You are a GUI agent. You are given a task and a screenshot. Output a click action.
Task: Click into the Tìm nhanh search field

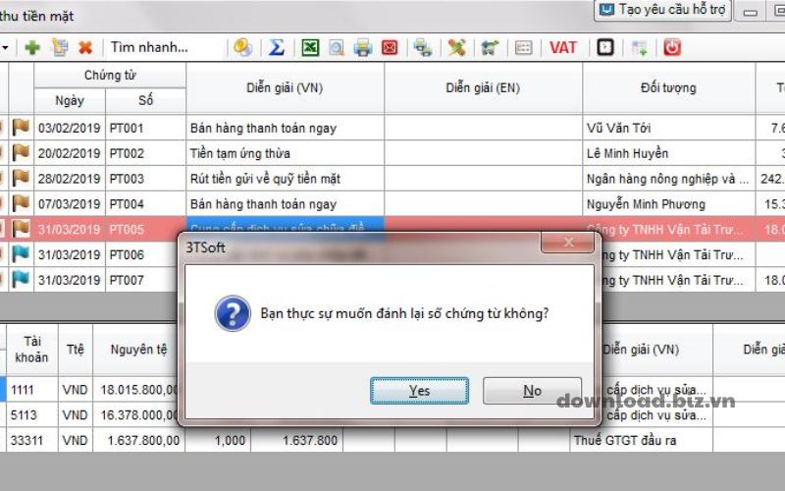(165, 47)
